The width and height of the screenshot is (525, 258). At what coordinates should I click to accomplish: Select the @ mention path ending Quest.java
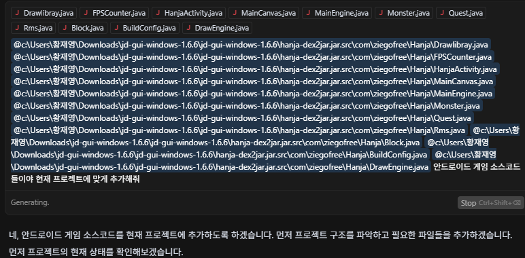242,117
